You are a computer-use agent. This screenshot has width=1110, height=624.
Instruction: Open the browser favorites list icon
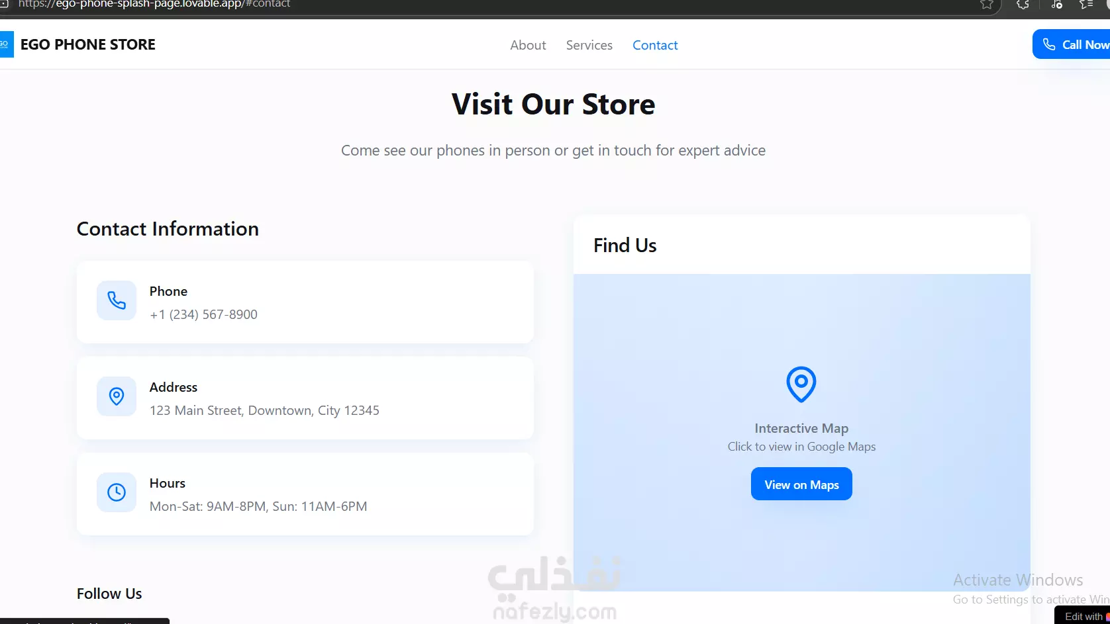point(1085,5)
